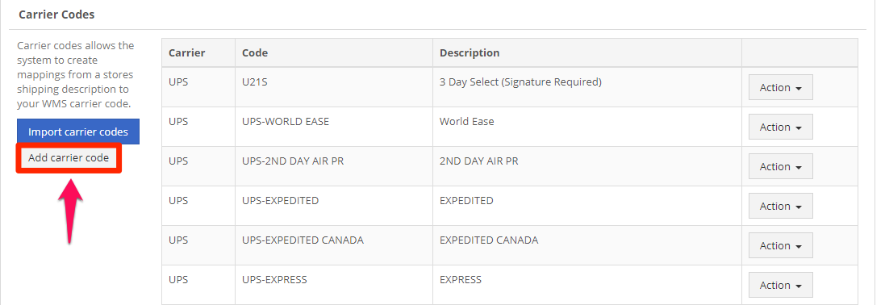Screen dimensions: 885x305
Task: Expand Action menu for UPS-EXPEDITED CANADA
Action: point(781,245)
